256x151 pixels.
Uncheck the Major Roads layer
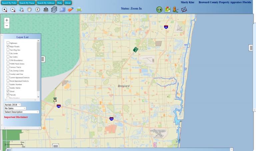pyautogui.click(x=8, y=46)
